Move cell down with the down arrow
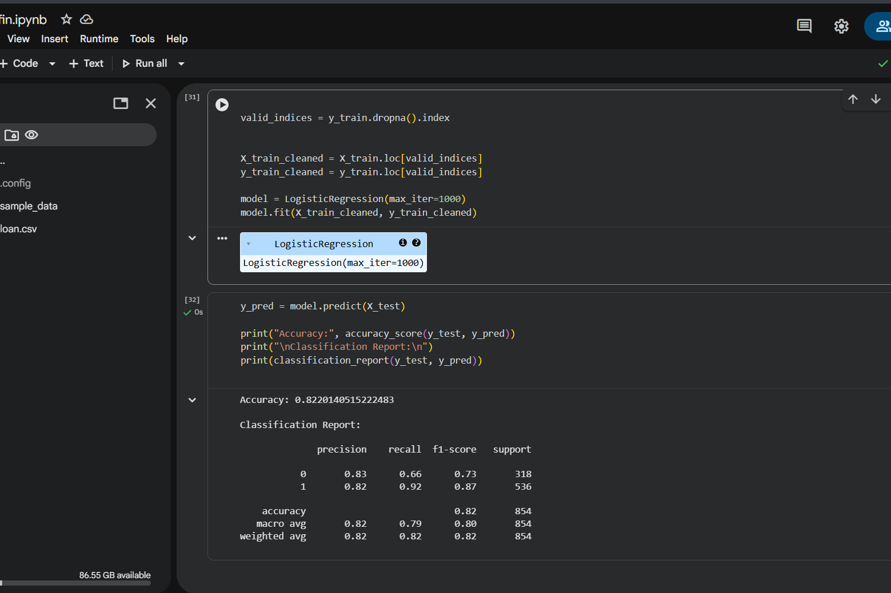 [x=876, y=99]
